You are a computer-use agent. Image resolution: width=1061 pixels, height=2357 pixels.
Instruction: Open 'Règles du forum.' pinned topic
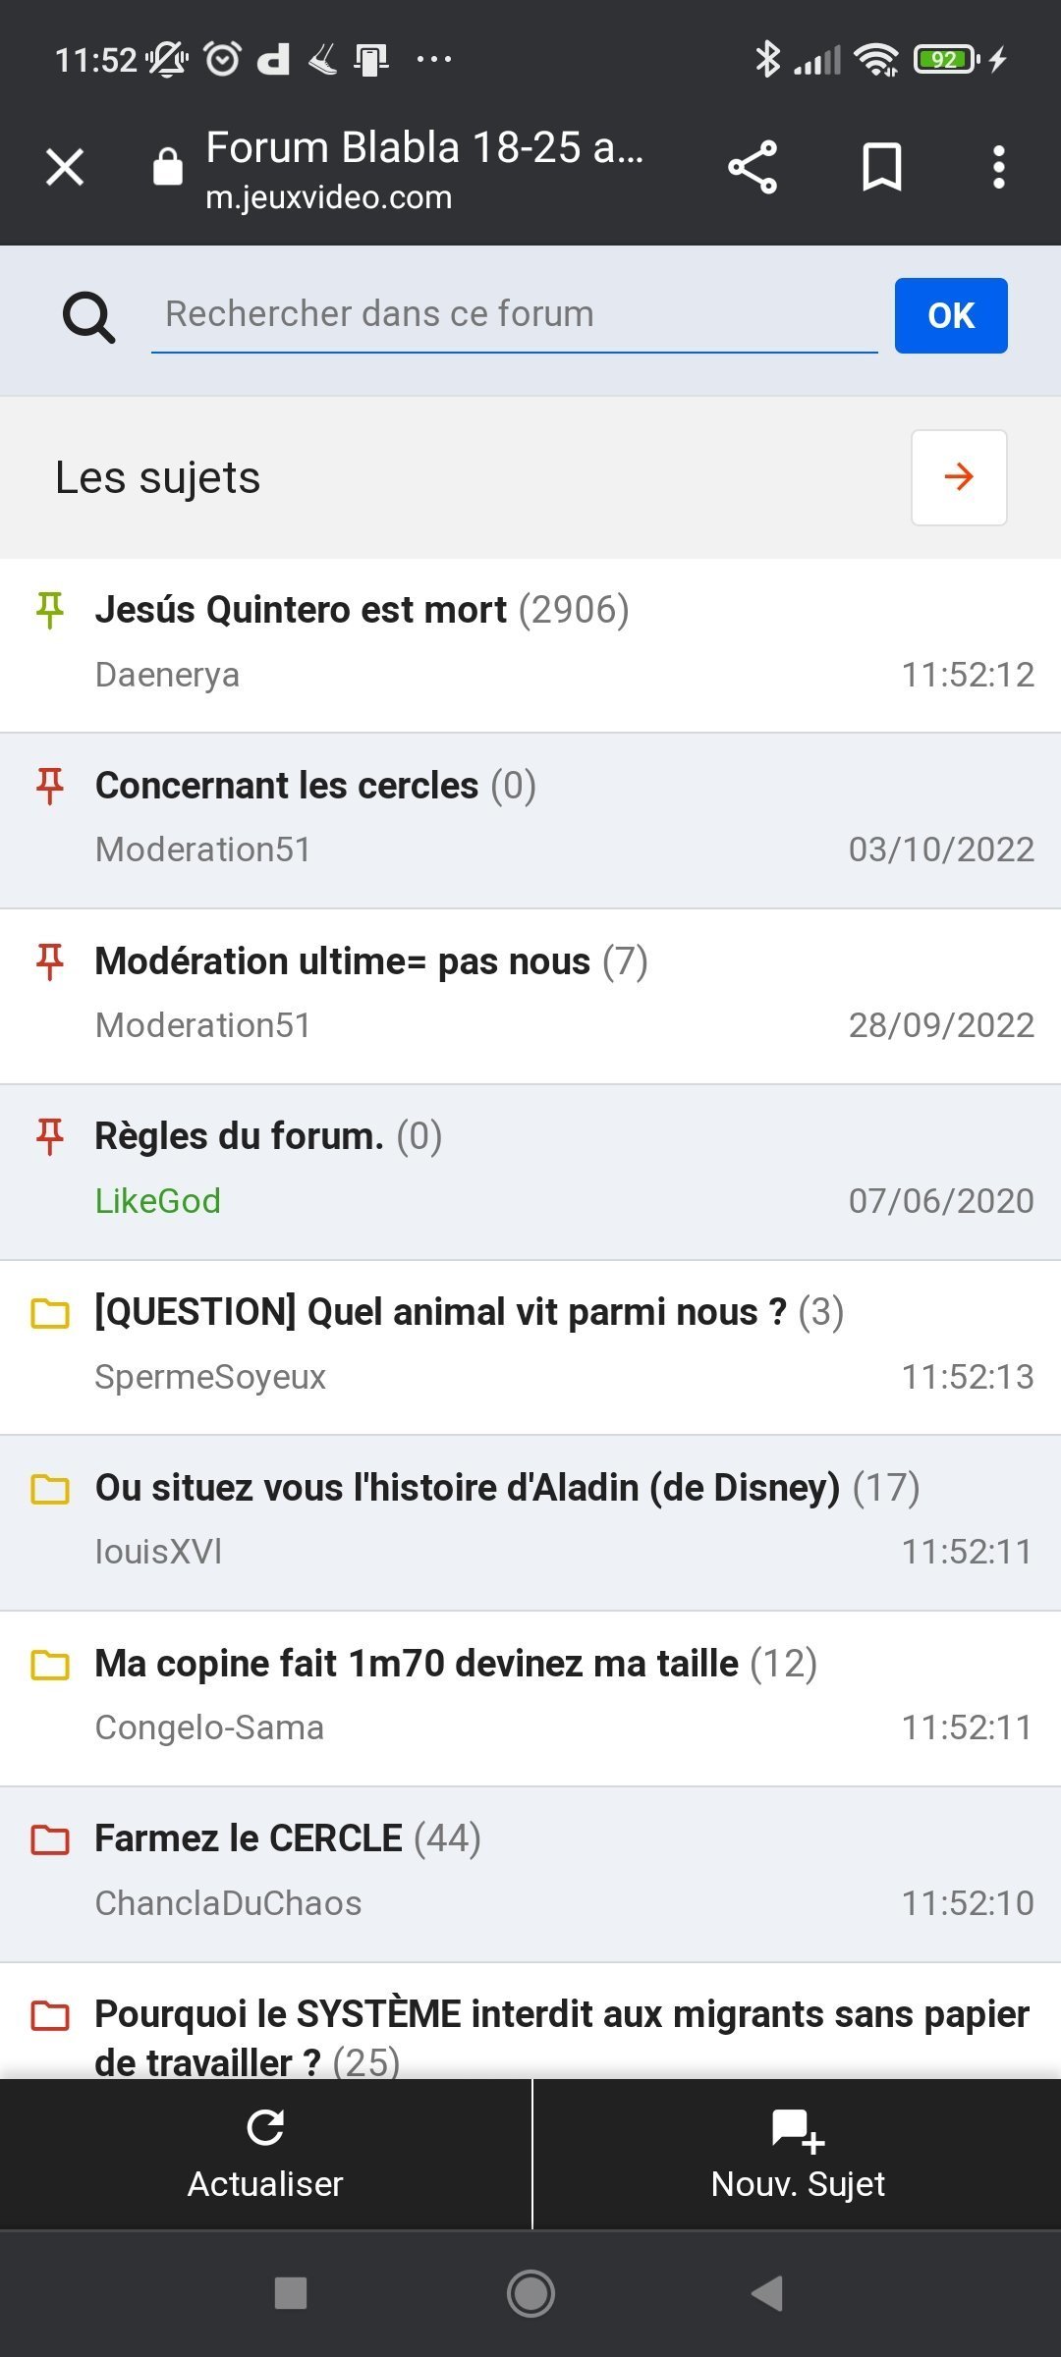click(x=240, y=1136)
